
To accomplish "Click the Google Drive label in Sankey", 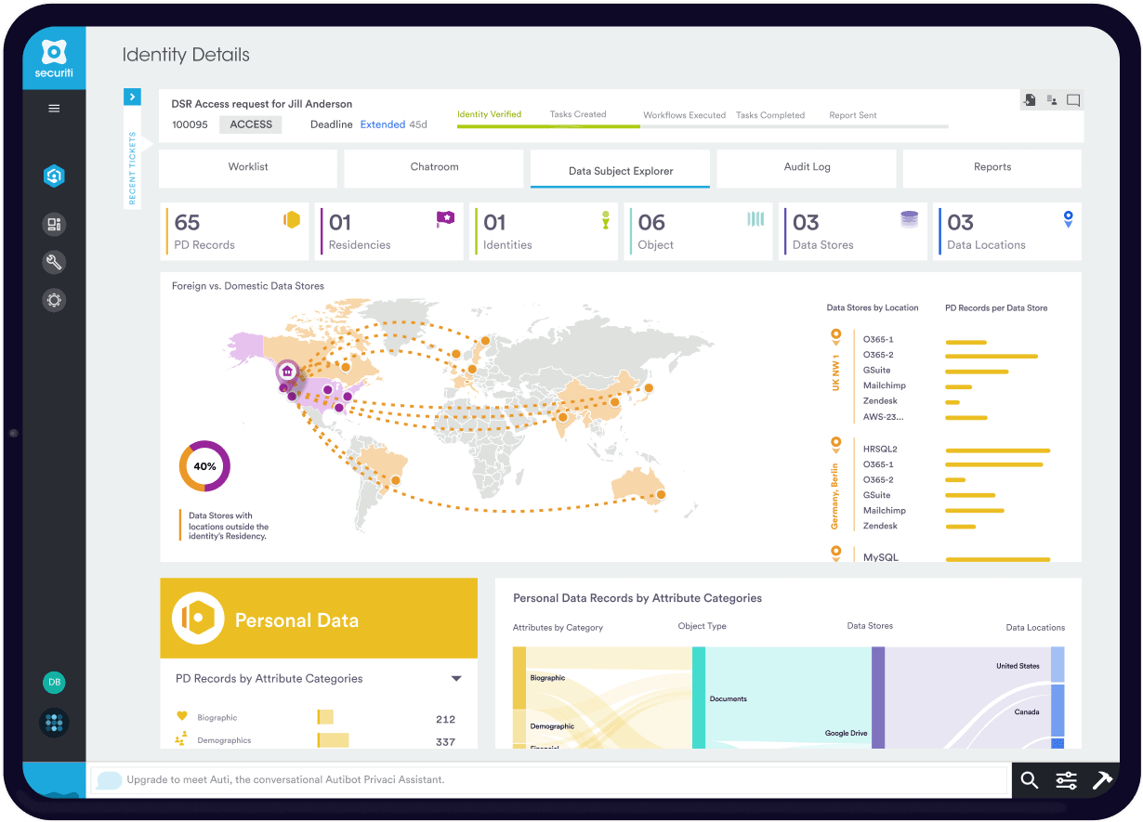I will coord(846,734).
